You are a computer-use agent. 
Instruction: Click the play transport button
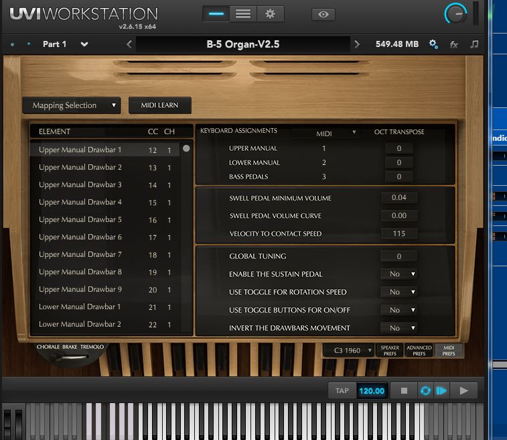tap(463, 391)
